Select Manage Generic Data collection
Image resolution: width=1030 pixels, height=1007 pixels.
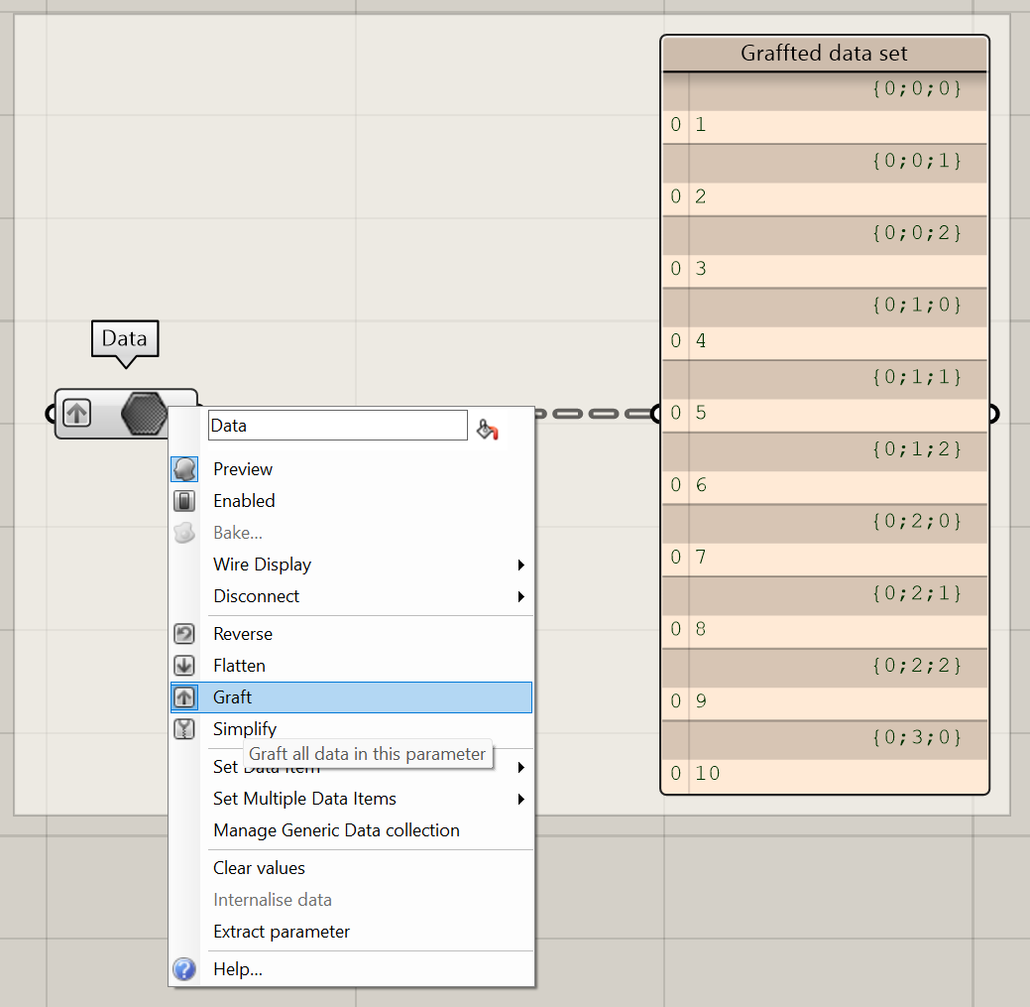(336, 830)
